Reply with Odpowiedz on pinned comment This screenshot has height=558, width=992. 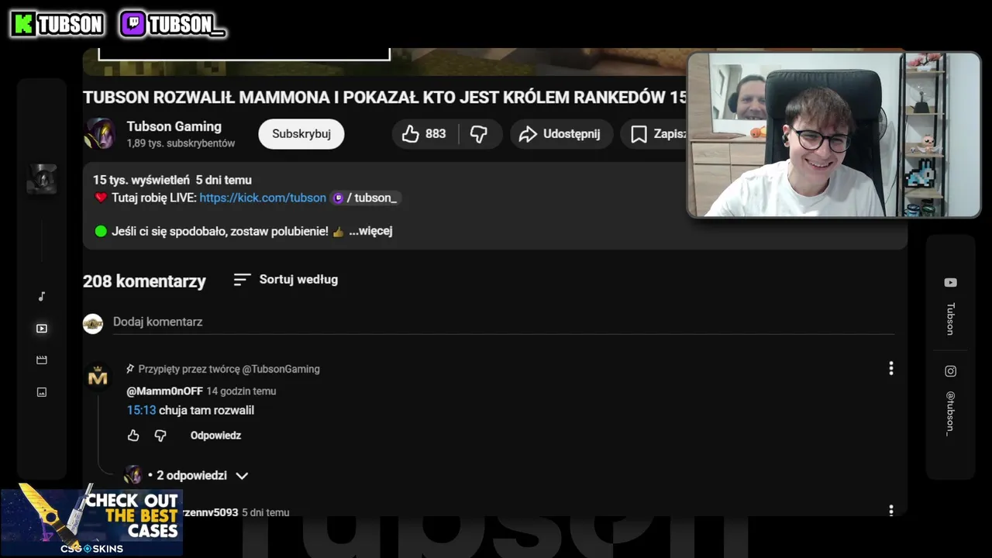click(215, 436)
